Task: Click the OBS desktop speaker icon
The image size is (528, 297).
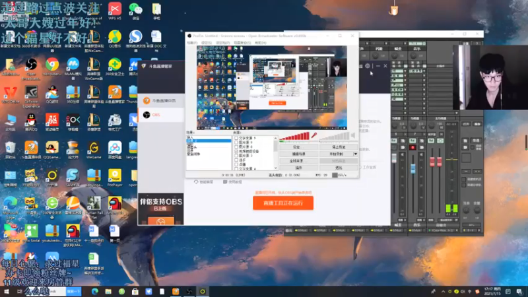Action: [353, 135]
